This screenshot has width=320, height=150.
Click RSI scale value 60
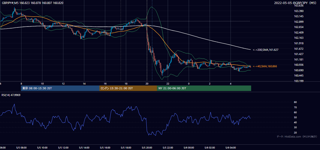[x=295, y=112]
